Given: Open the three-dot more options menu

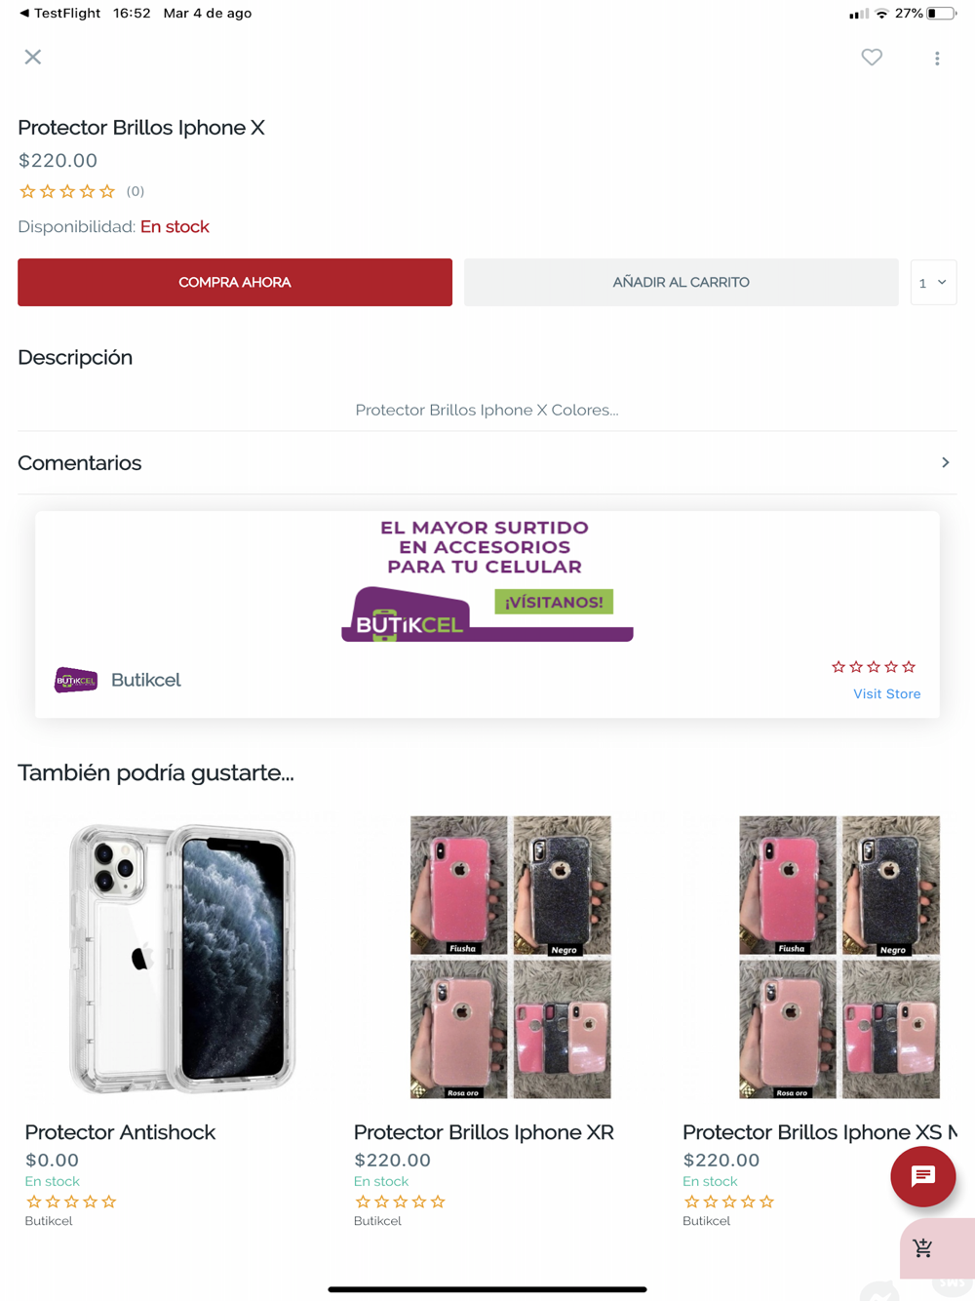Looking at the screenshot, I should tap(937, 59).
